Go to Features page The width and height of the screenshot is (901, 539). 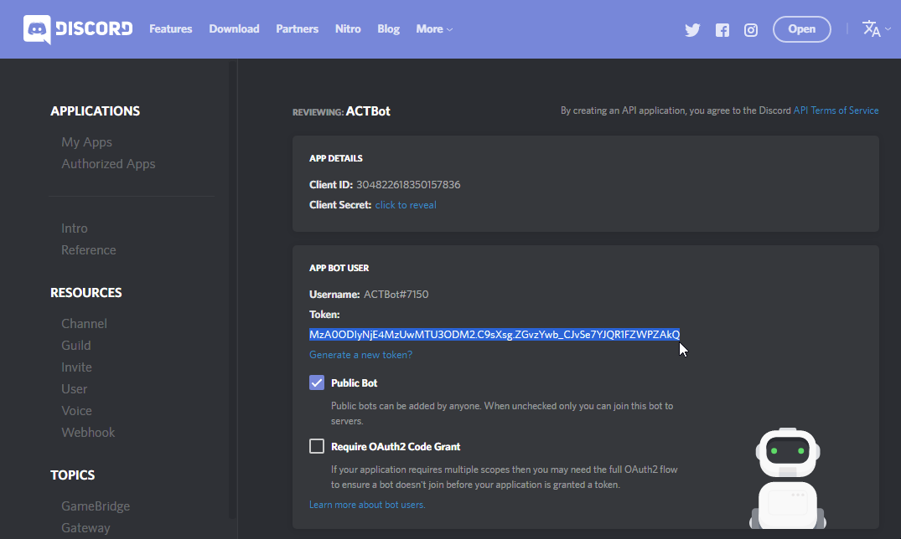pos(171,28)
